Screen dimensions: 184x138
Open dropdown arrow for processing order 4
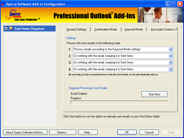click(171, 70)
